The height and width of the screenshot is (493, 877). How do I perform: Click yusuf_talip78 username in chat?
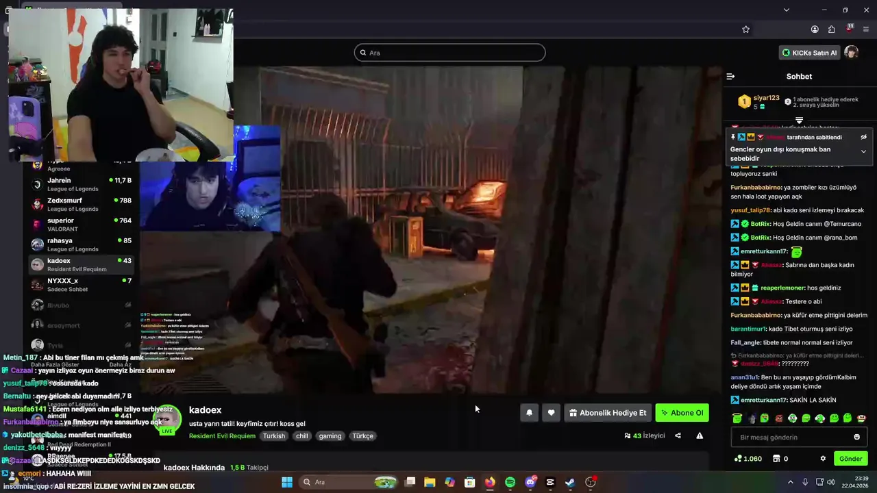click(x=750, y=210)
